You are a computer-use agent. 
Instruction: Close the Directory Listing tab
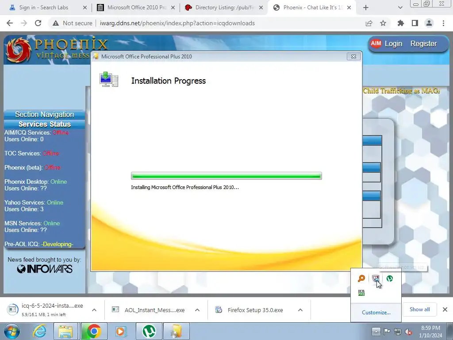(x=261, y=8)
